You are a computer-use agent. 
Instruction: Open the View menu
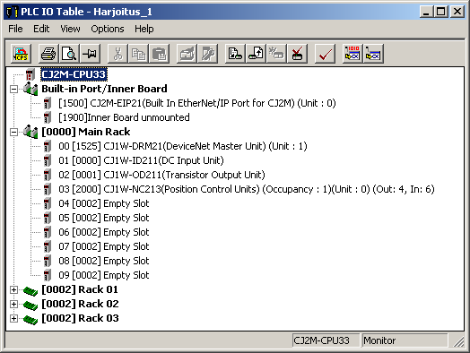pyautogui.click(x=71, y=29)
